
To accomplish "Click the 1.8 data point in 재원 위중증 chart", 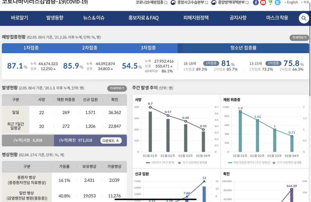I will tap(240, 112).
